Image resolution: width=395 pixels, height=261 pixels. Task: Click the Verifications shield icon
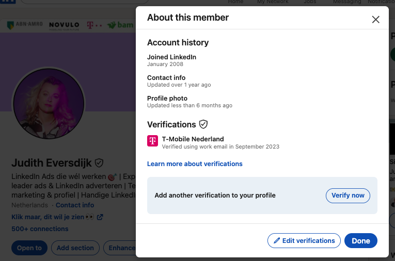point(203,124)
